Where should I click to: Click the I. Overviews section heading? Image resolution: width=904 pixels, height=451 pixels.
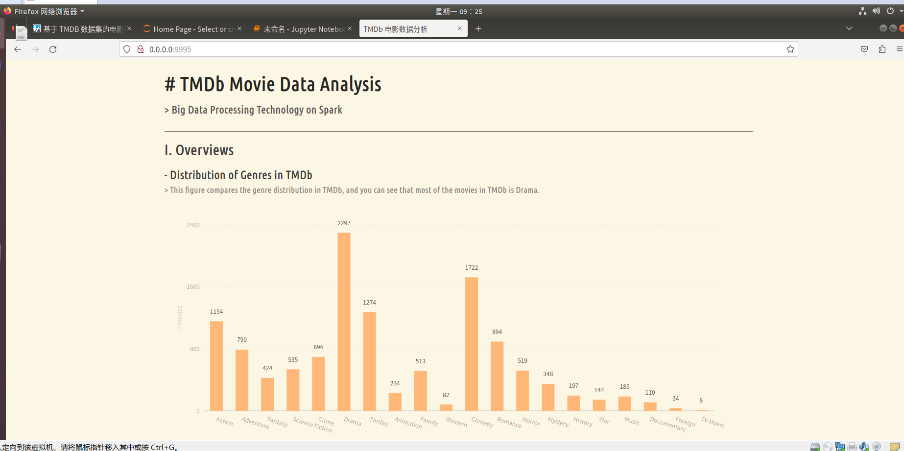coord(199,150)
